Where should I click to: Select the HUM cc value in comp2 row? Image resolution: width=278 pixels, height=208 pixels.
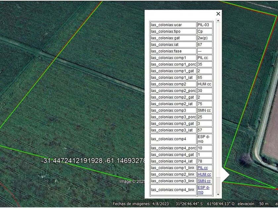click(x=205, y=84)
